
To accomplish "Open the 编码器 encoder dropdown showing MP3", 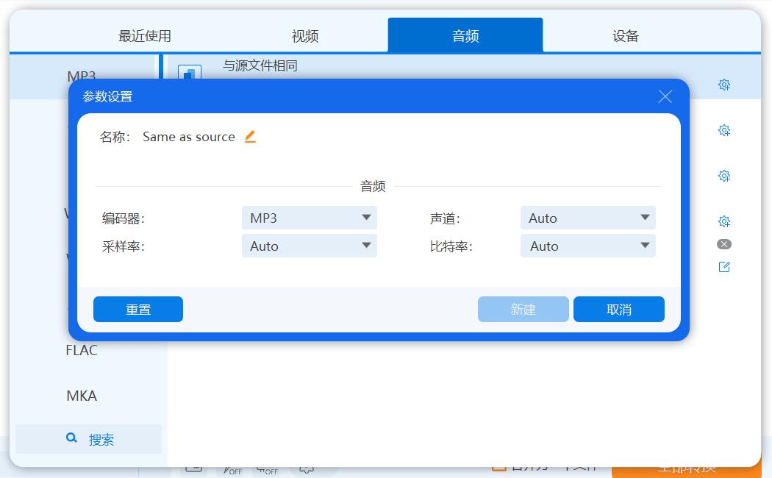I will point(309,218).
